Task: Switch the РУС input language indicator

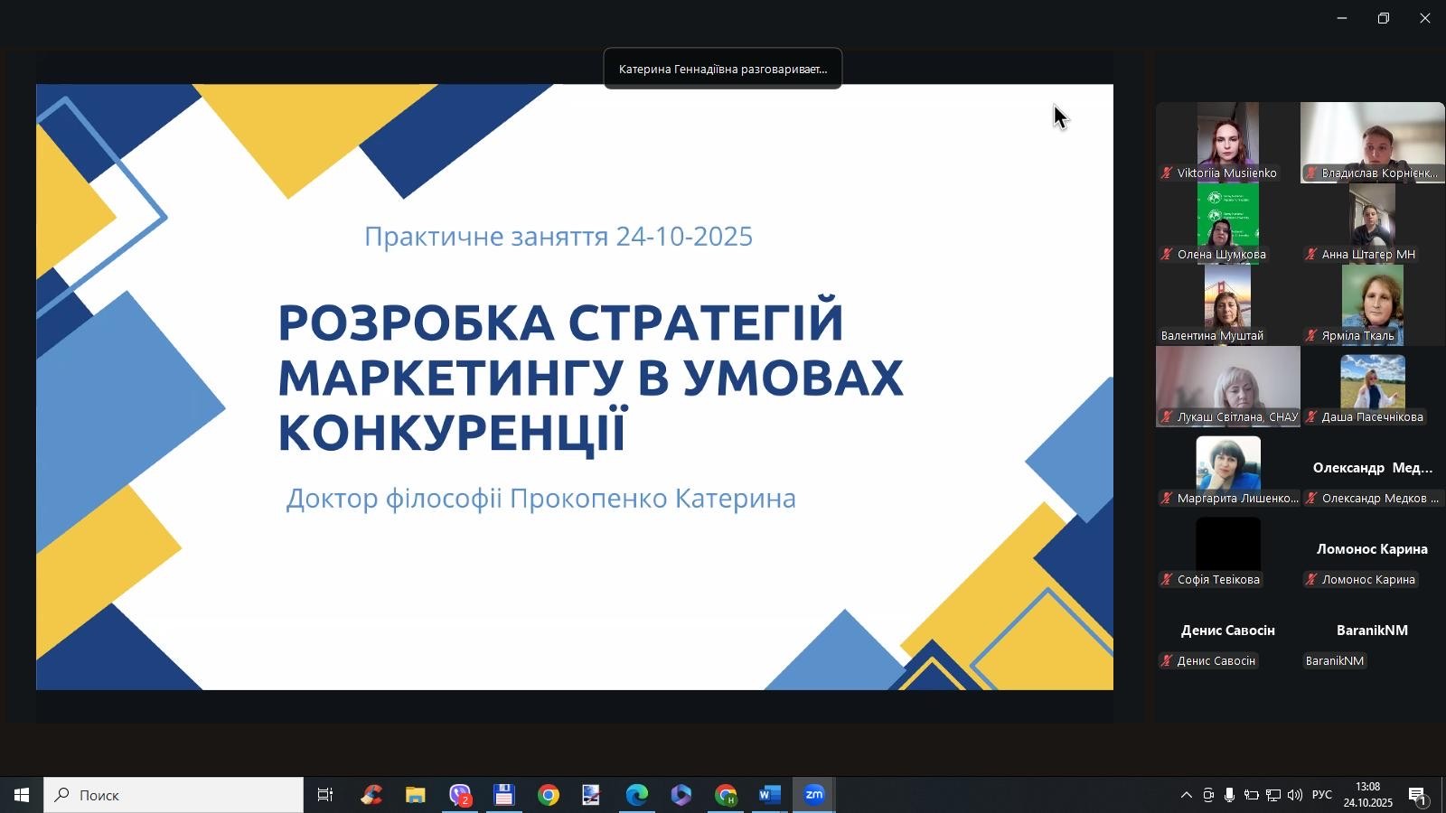Action: click(1321, 795)
